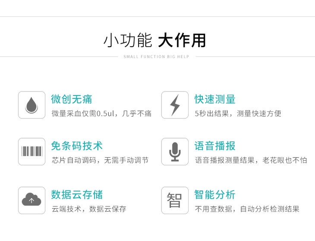Screen dimensions: 315x241
Task: Click description 芯片自动调码，无需手动调节
Action: click(x=100, y=160)
